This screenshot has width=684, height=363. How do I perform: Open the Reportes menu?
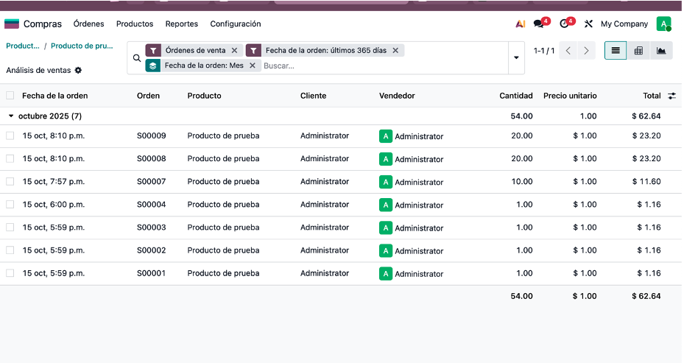[x=181, y=24]
